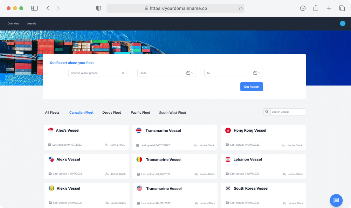Click the Hong Kong flag icon
This screenshot has height=208, width=351.
(228, 130)
